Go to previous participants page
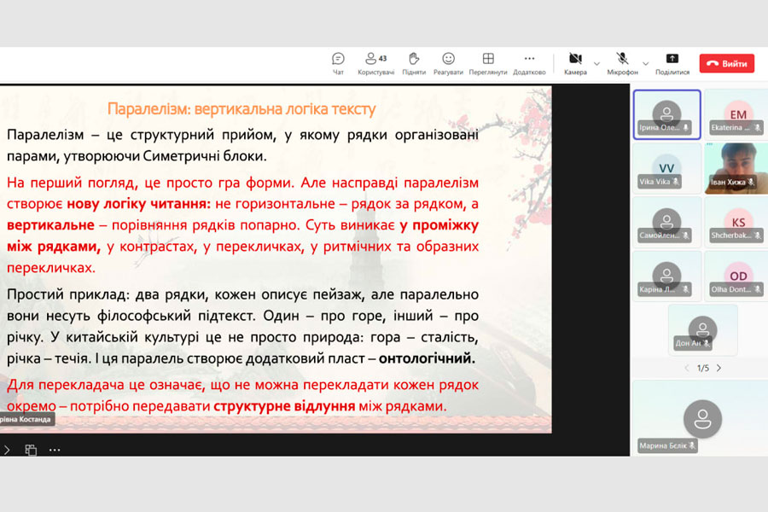This screenshot has width=768, height=512. [687, 368]
